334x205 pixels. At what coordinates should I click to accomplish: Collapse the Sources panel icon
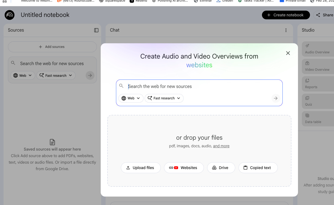[x=96, y=30]
